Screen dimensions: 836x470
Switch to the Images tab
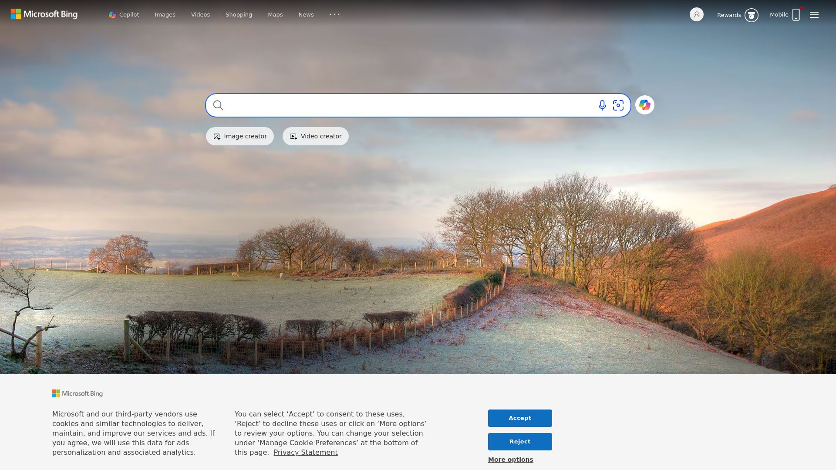(165, 14)
